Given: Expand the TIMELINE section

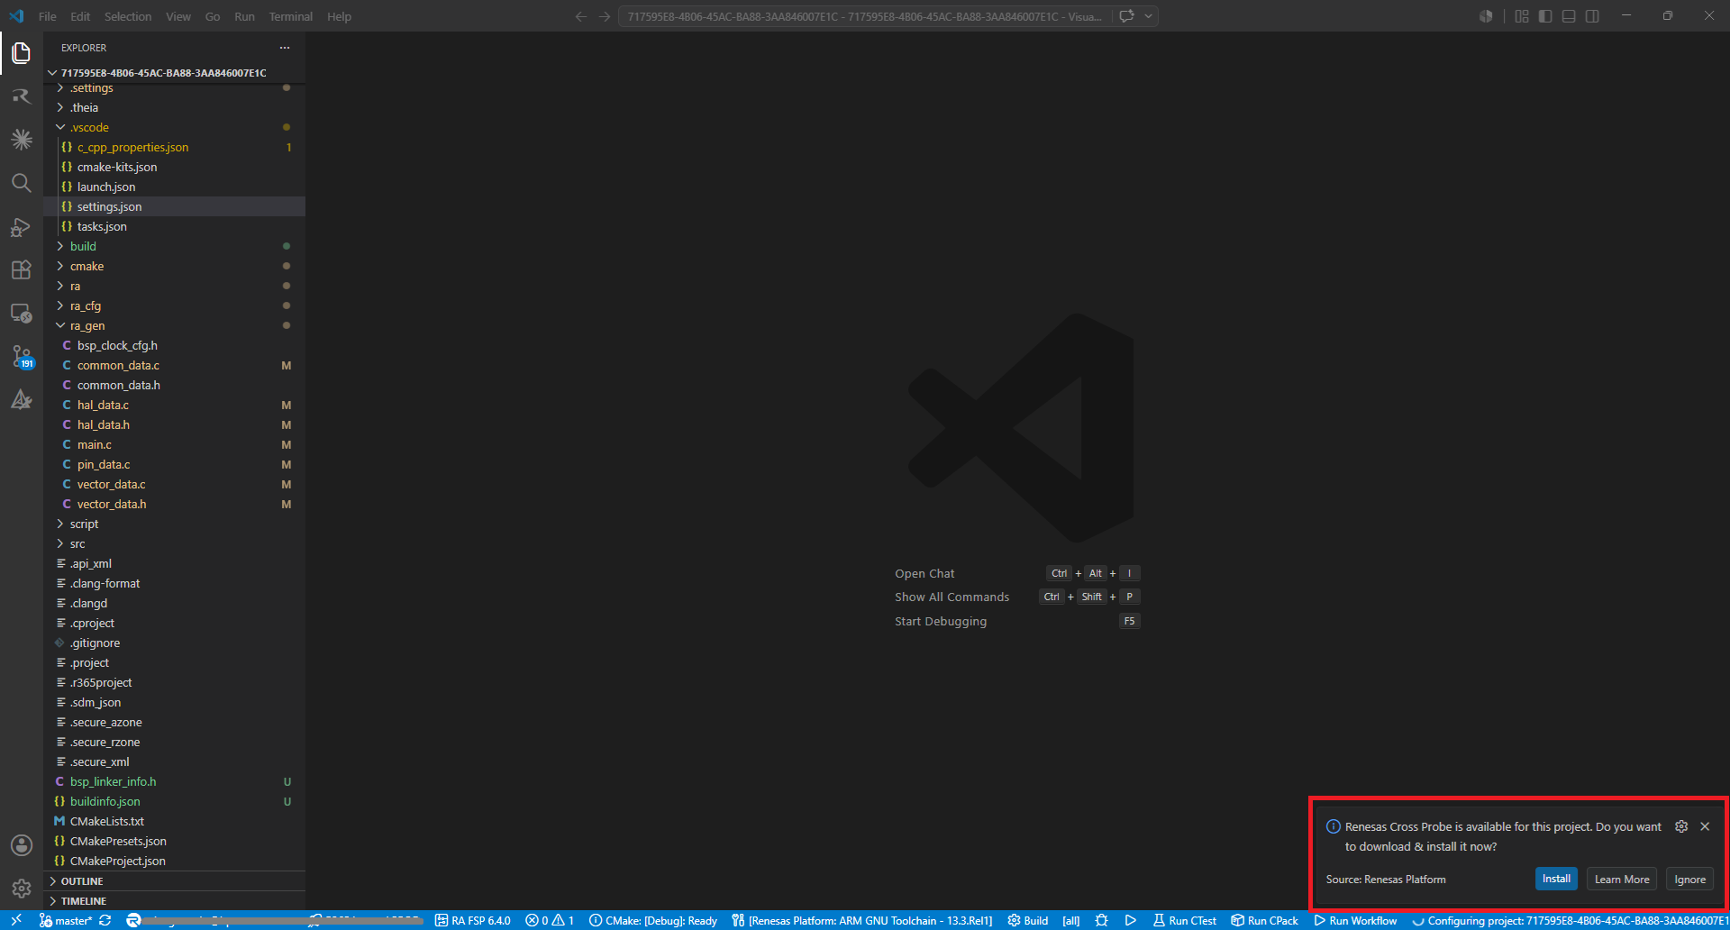Looking at the screenshot, I should tap(174, 900).
